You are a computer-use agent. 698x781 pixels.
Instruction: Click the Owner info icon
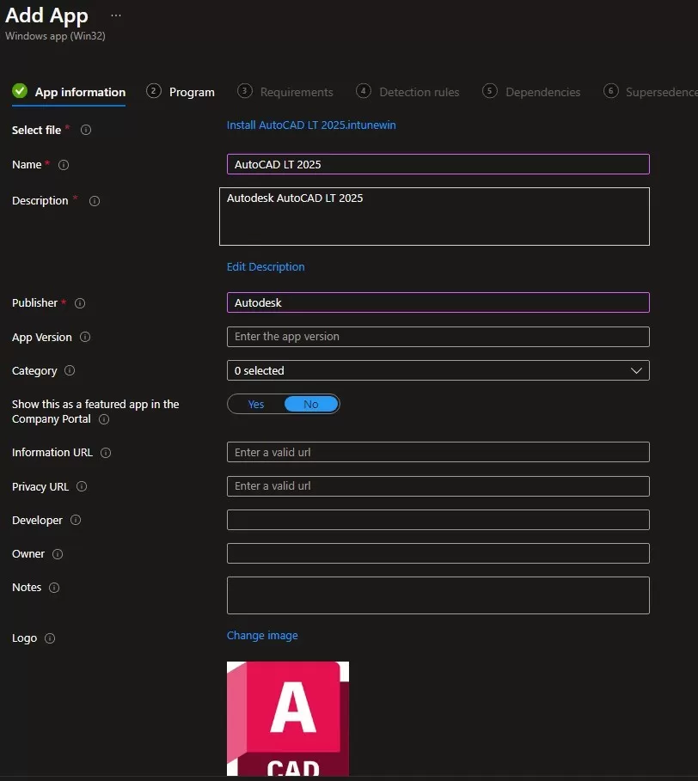(x=58, y=554)
